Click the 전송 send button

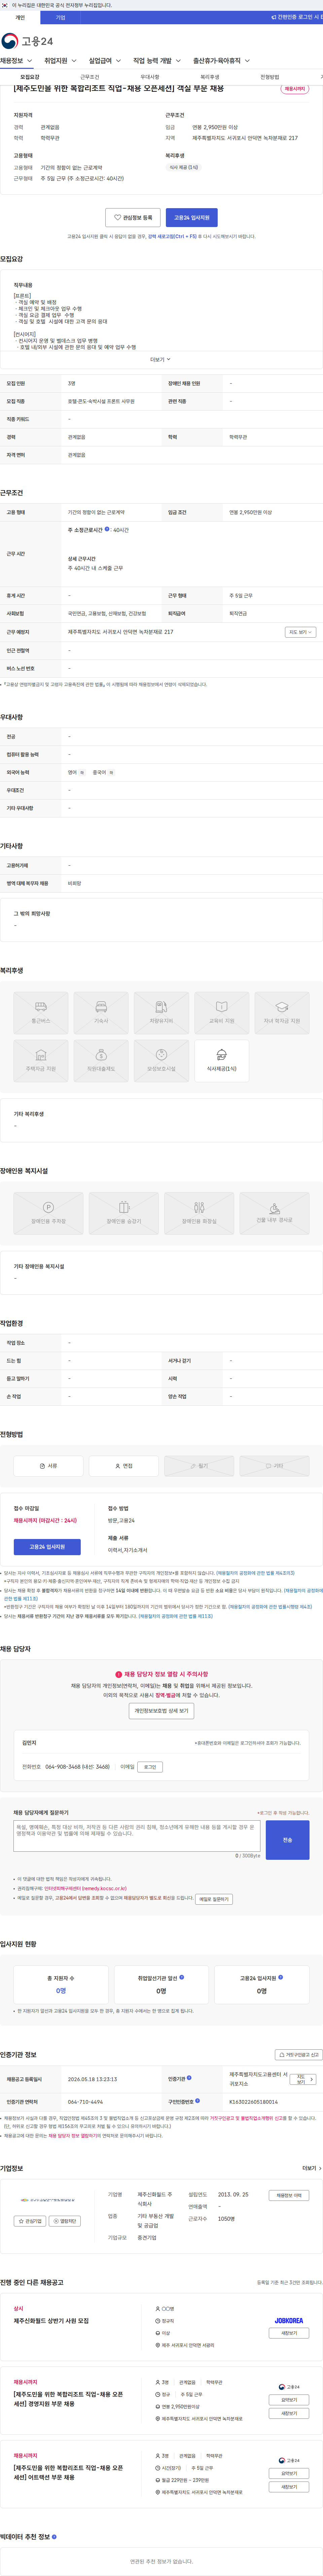(x=287, y=1840)
